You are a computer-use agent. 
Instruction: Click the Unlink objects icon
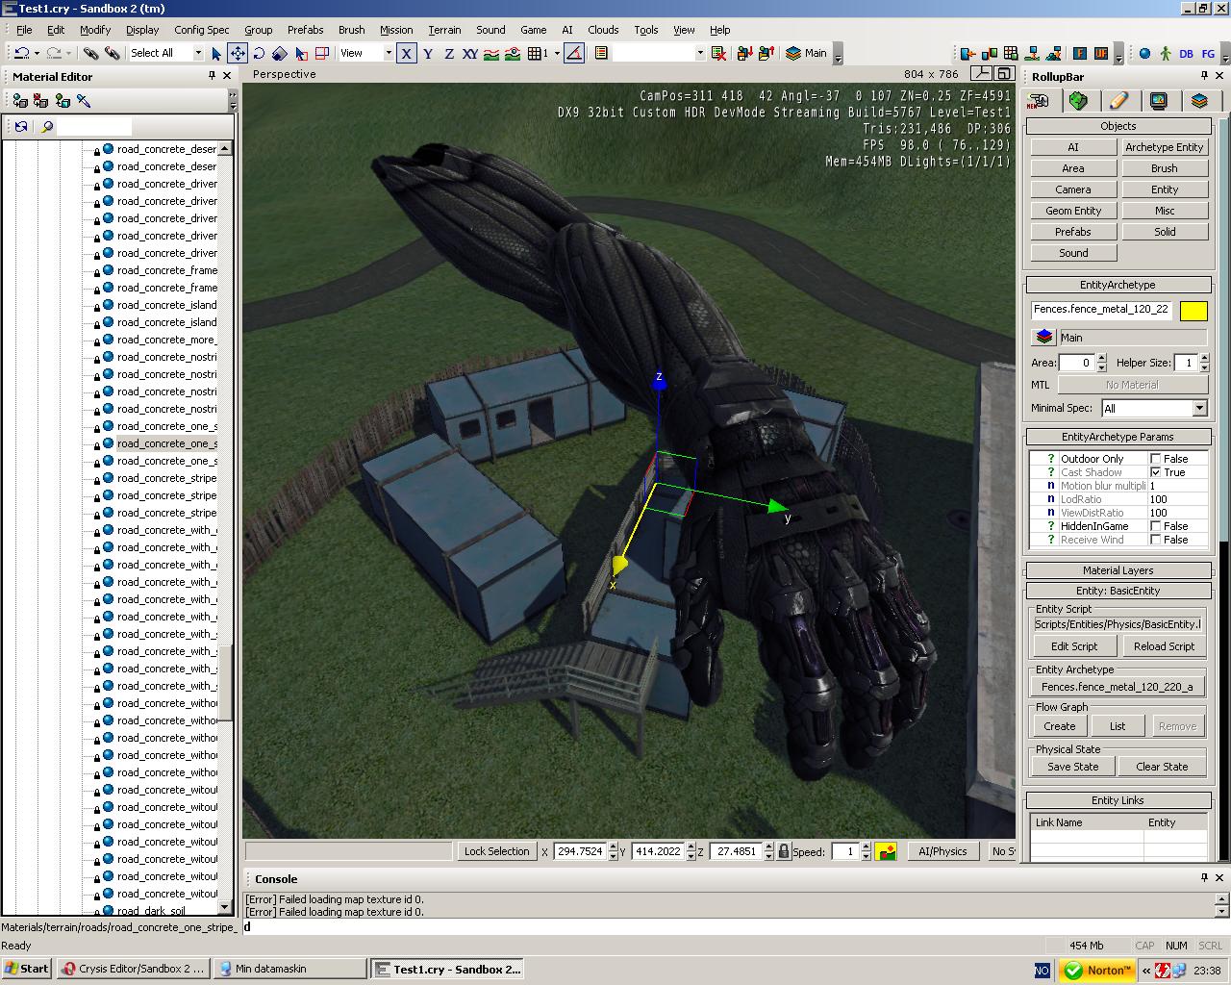pyautogui.click(x=112, y=53)
